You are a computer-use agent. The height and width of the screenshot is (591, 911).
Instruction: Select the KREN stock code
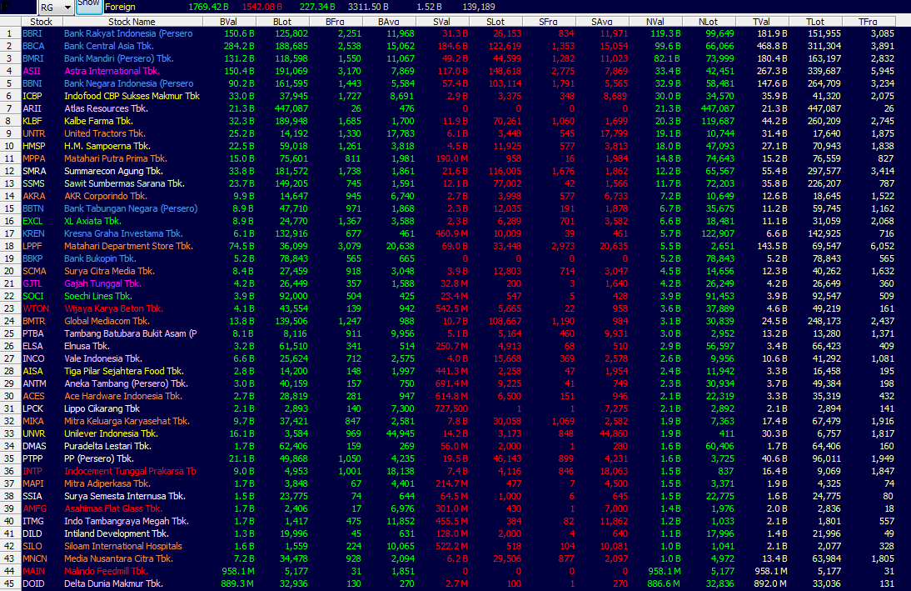33,234
